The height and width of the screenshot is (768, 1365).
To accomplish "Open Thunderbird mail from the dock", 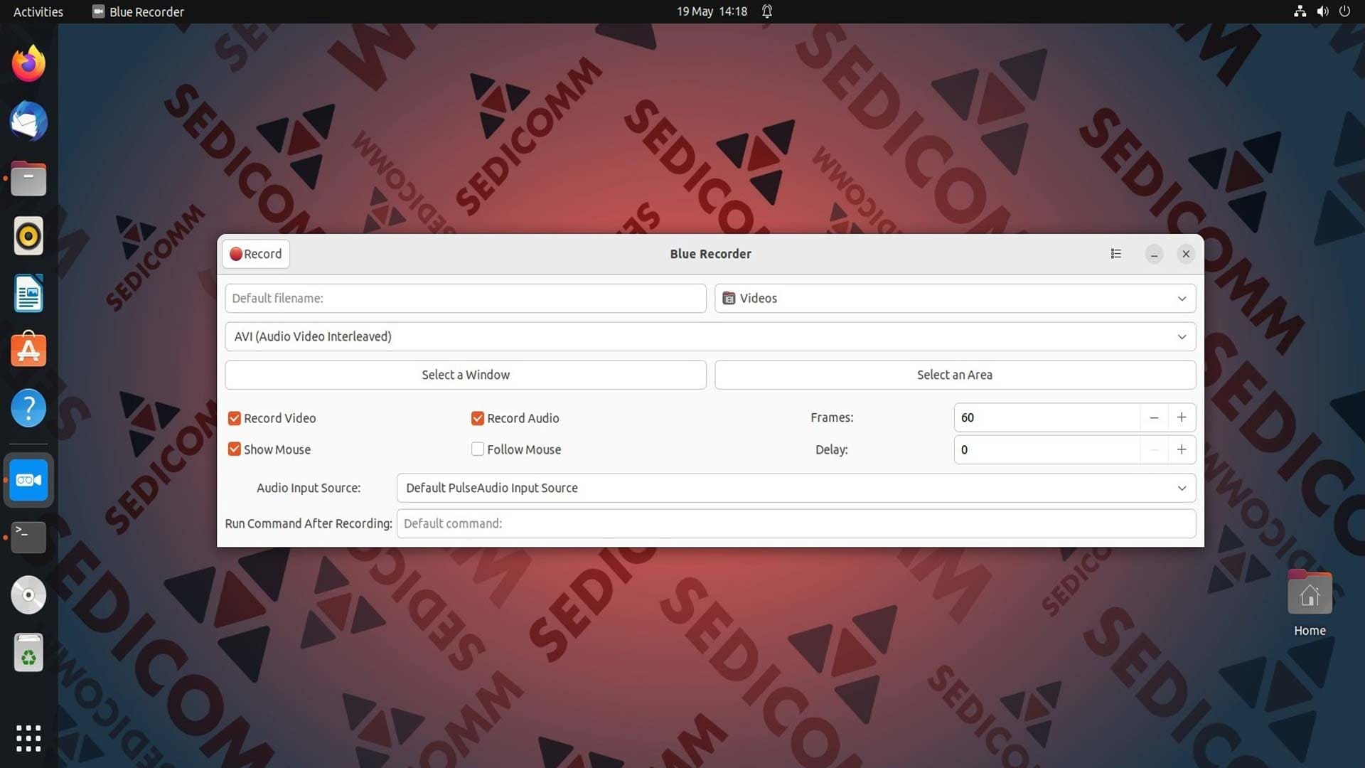I will point(28,122).
